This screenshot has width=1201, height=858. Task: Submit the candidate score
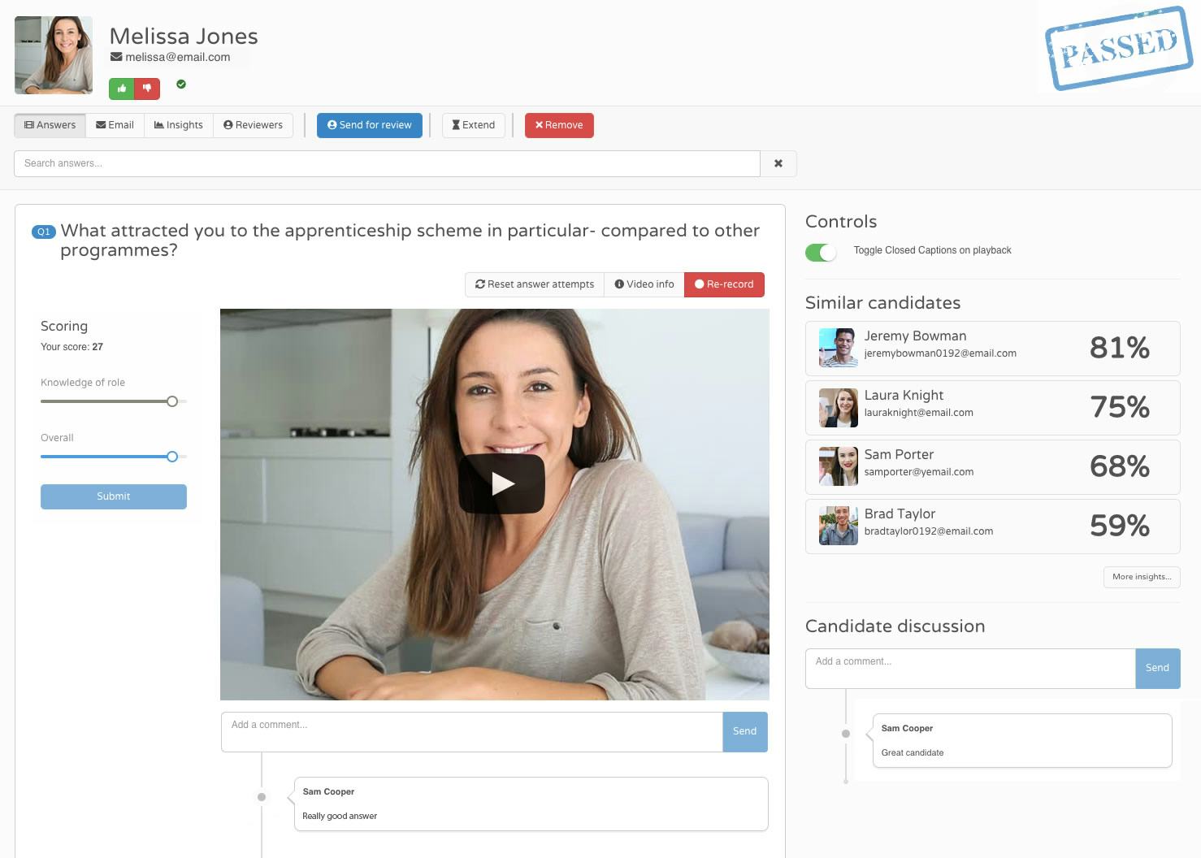[x=113, y=496]
